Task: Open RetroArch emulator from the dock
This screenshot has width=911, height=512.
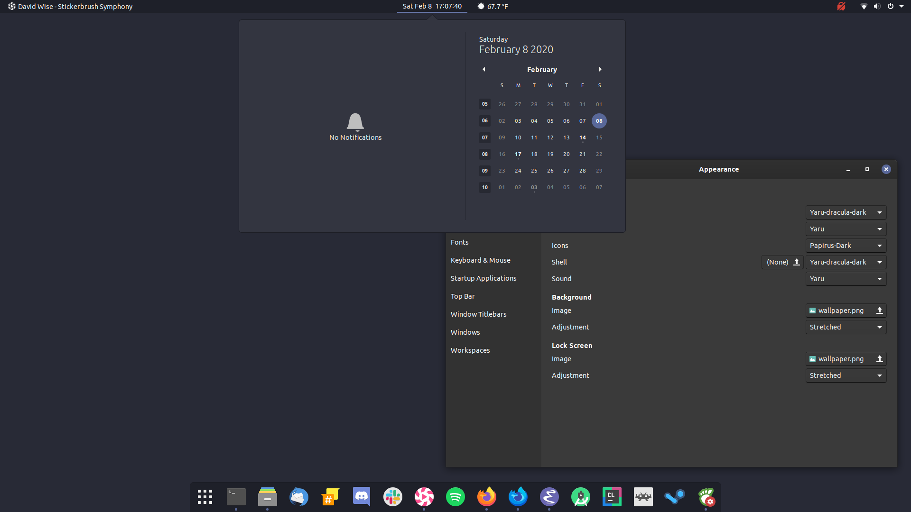Action: point(643,497)
